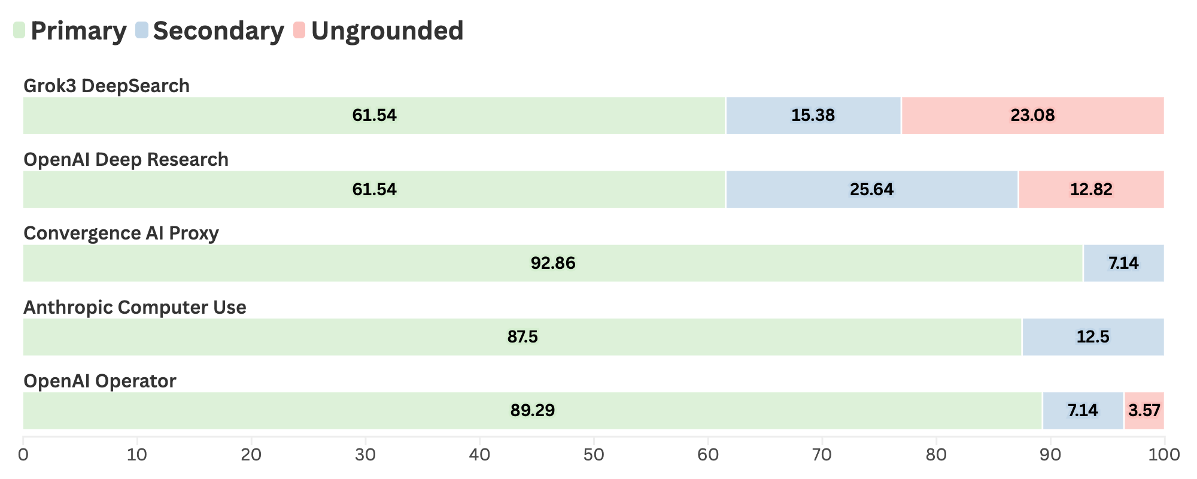The width and height of the screenshot is (1197, 479).
Task: Toggle the Secondary legend label
Action: 218,31
